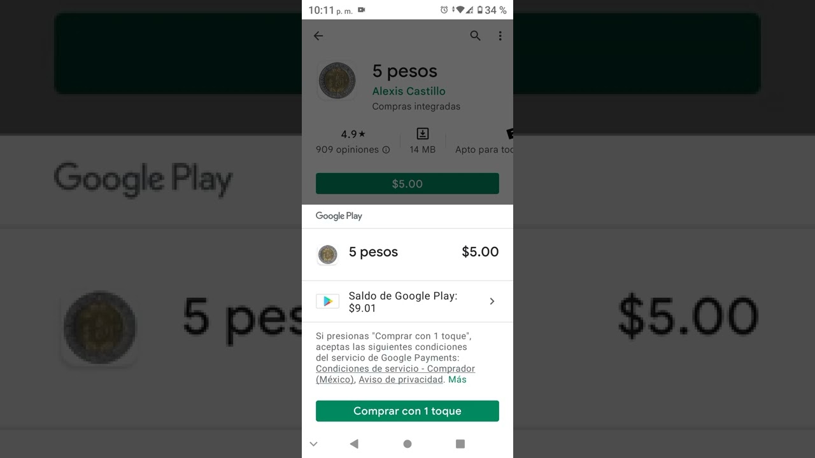This screenshot has width=815, height=458.
Task: Tap the Android back triangle button
Action: 354,444
